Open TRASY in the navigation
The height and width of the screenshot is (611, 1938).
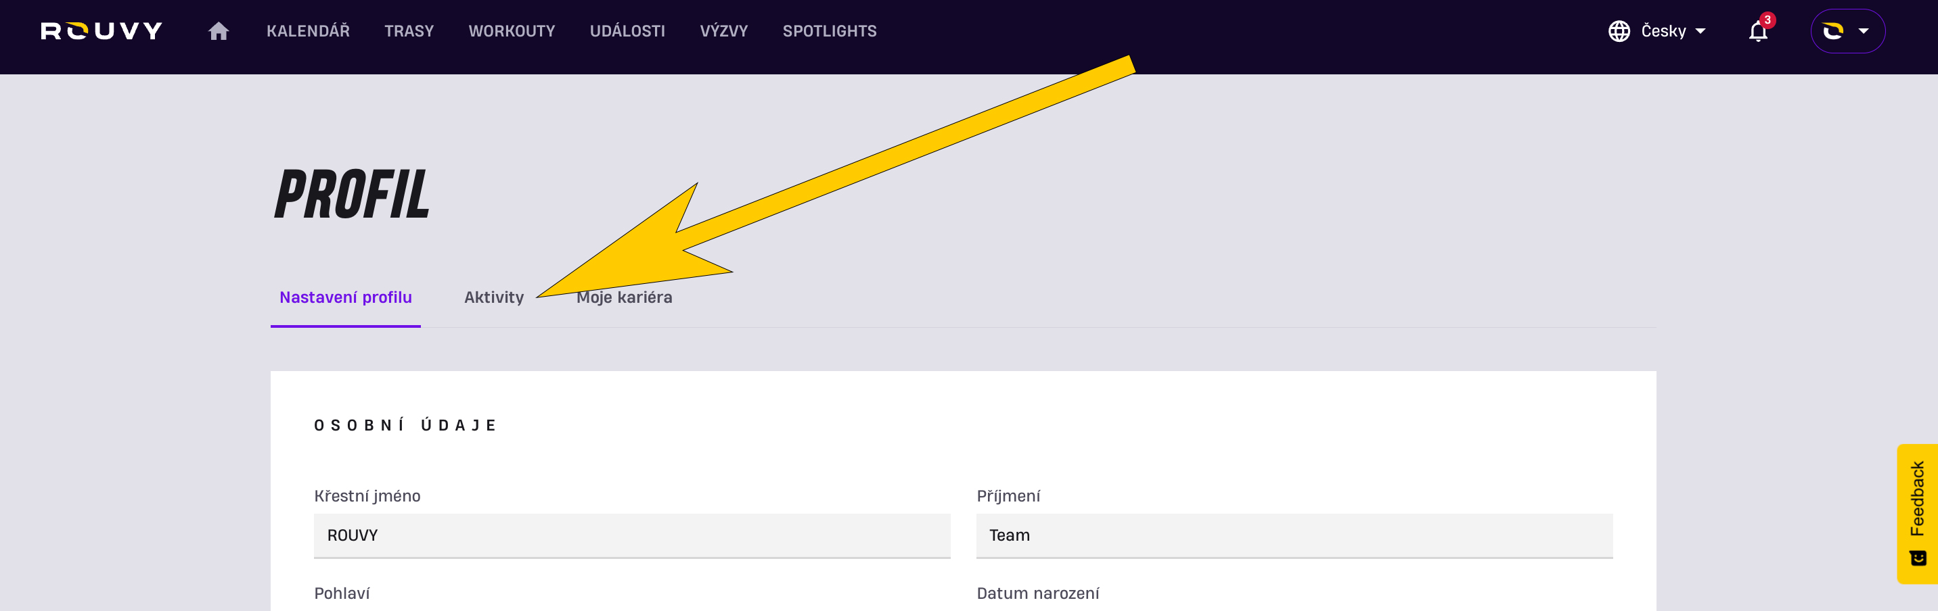pyautogui.click(x=409, y=31)
